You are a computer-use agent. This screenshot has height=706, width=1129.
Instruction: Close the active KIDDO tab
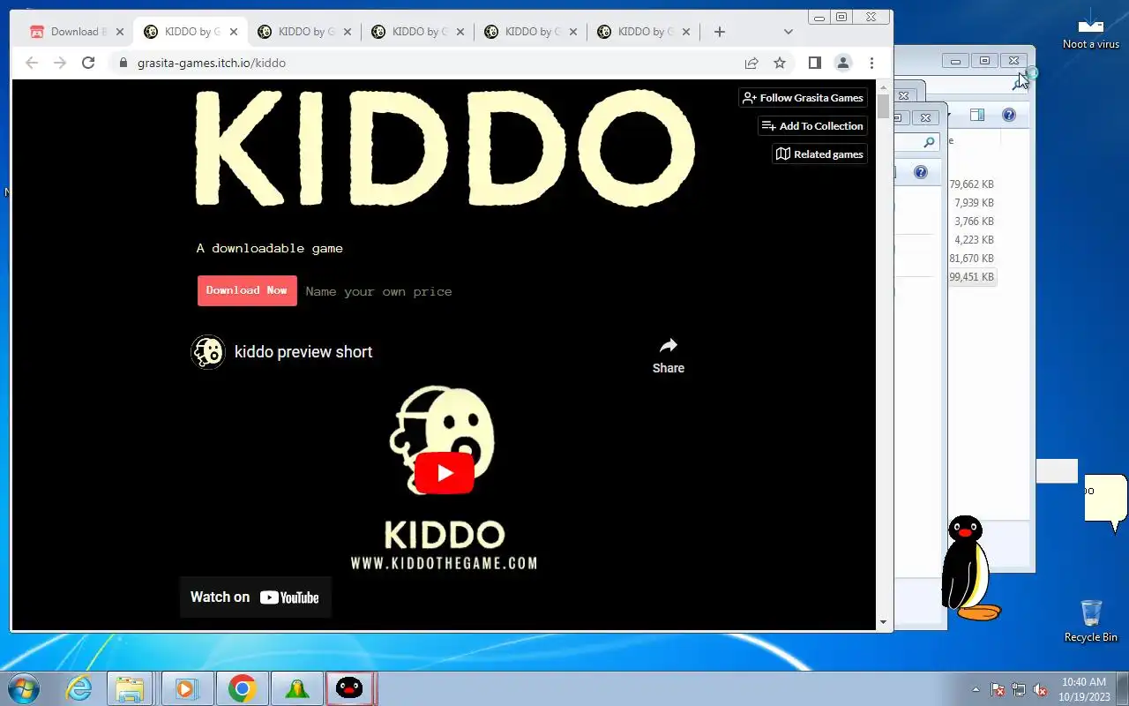point(234,32)
